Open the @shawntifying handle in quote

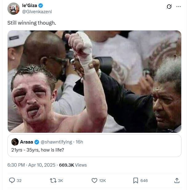[56, 142]
